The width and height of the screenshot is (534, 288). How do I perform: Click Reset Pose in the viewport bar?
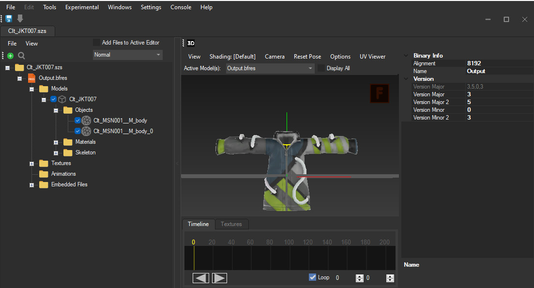click(307, 57)
